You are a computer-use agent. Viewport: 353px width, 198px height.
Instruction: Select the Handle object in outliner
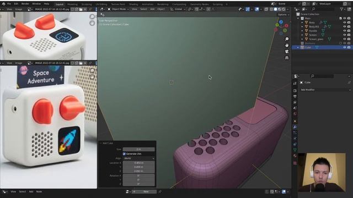click(x=313, y=31)
